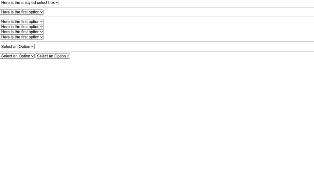
Task: Open the standalone 'Here is the first option' select between the dividers
Action: tap(22, 12)
